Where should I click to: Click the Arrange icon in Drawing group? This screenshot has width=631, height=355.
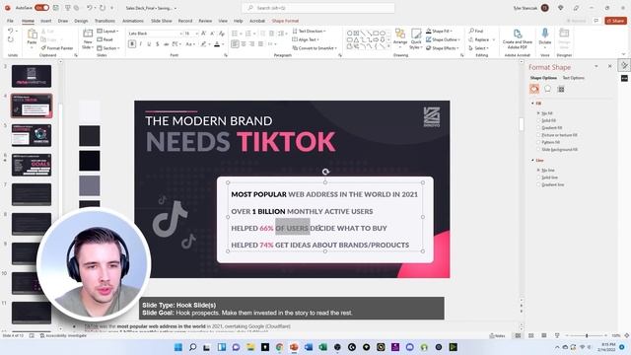pos(400,34)
